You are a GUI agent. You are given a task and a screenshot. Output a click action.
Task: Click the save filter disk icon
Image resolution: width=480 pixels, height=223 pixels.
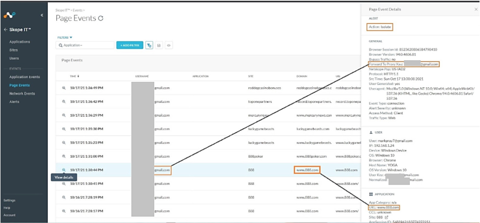point(159,45)
